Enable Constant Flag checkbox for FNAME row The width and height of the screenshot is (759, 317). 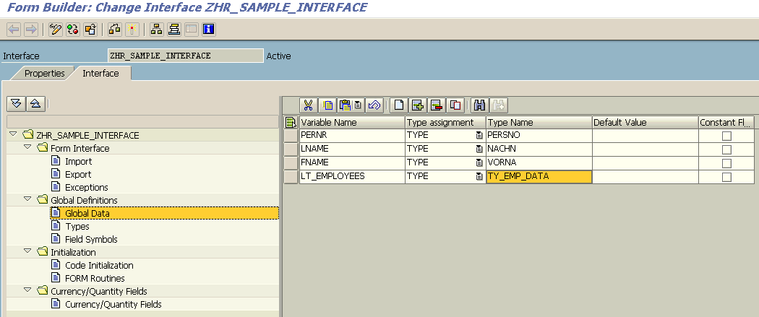click(726, 163)
